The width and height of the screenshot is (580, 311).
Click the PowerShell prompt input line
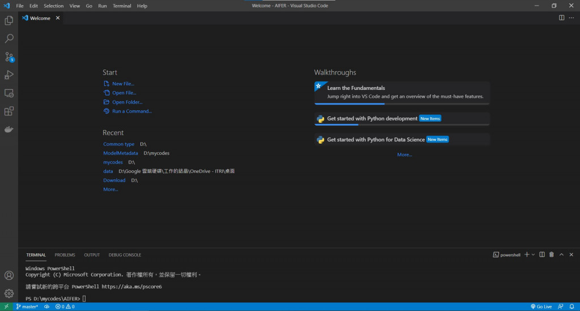click(56, 299)
